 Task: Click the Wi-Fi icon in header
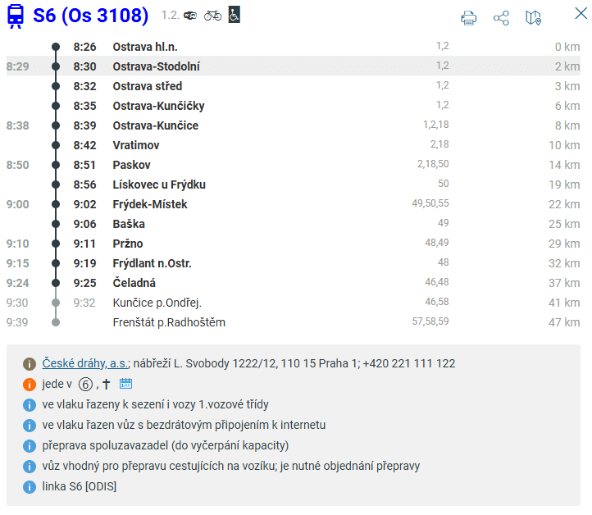(190, 16)
